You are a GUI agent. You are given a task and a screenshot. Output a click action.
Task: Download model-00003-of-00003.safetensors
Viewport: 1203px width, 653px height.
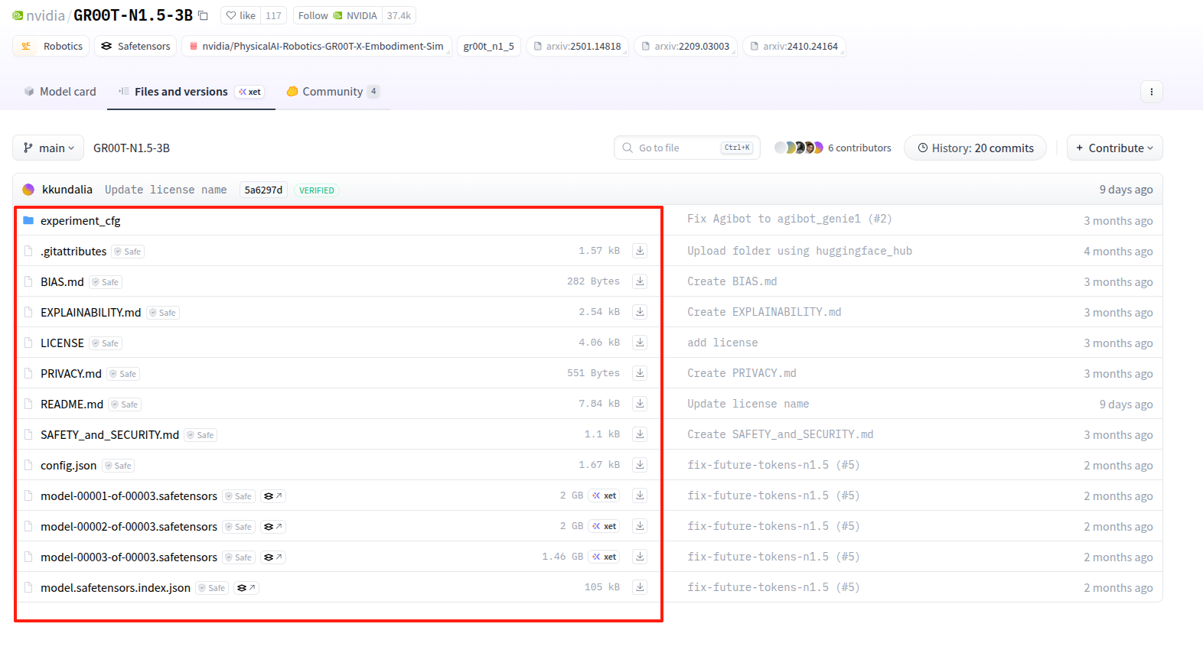640,557
